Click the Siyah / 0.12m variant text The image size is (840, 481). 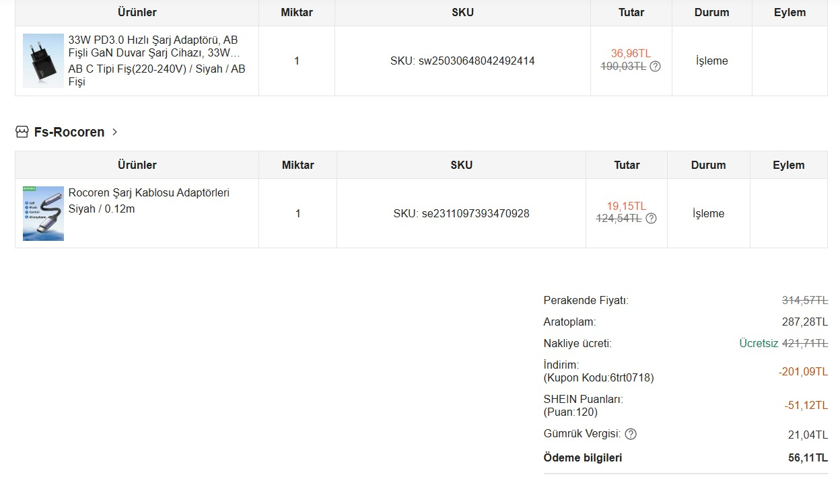pos(102,209)
